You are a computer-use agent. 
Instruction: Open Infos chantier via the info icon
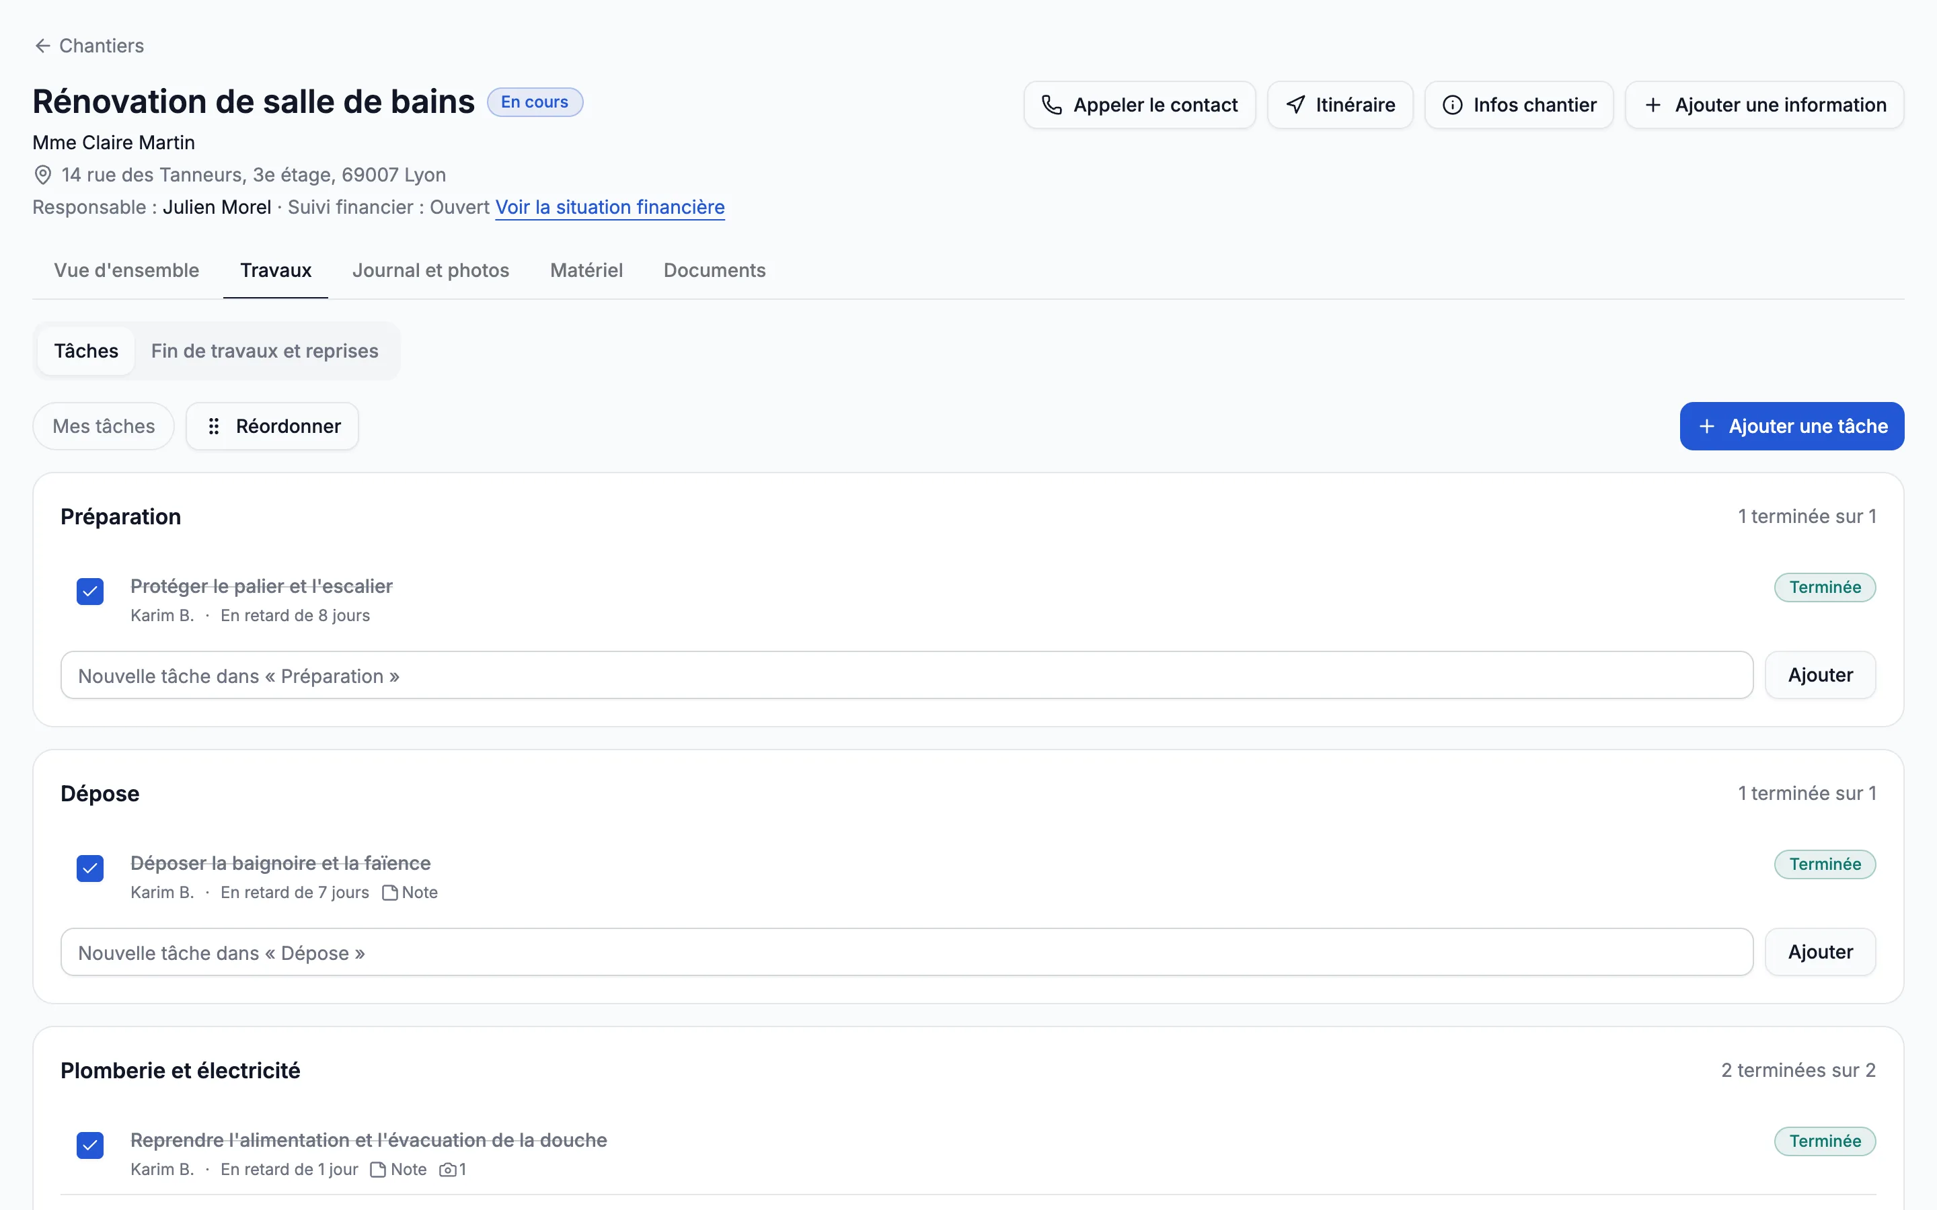[x=1452, y=105]
